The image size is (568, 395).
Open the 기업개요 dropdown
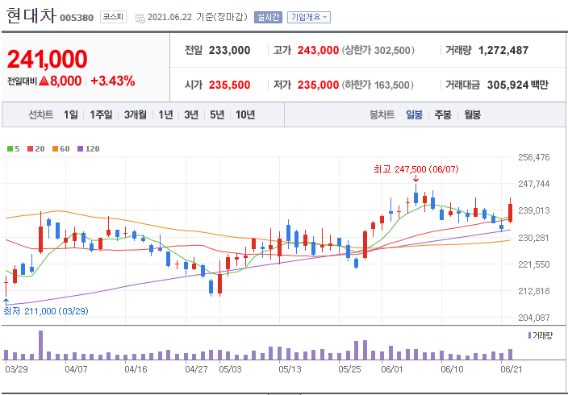[x=309, y=17]
